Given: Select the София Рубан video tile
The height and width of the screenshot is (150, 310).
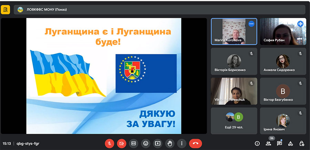Looking at the screenshot, I should (283, 32).
